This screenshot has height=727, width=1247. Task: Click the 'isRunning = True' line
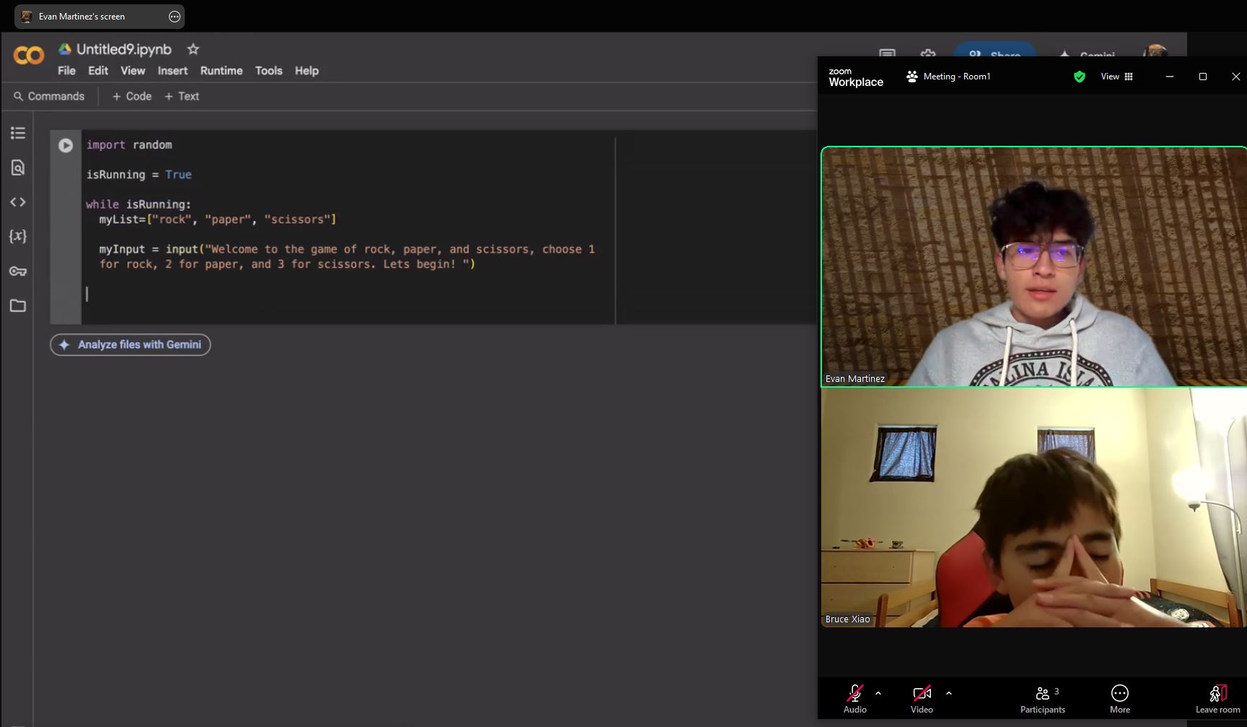click(139, 175)
